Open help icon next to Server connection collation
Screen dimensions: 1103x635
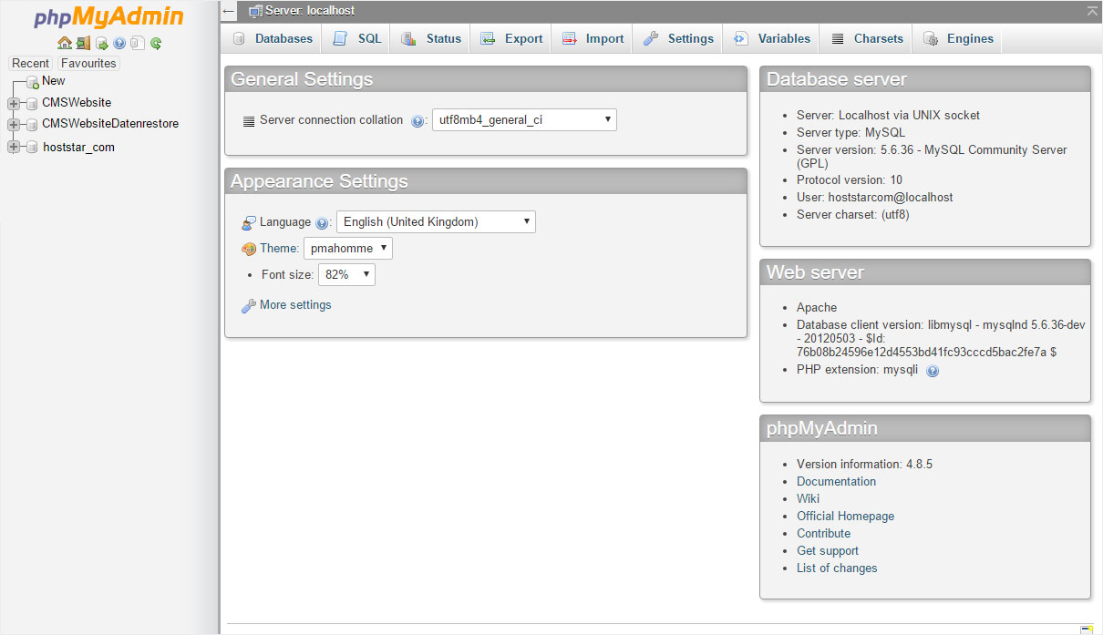click(x=417, y=120)
